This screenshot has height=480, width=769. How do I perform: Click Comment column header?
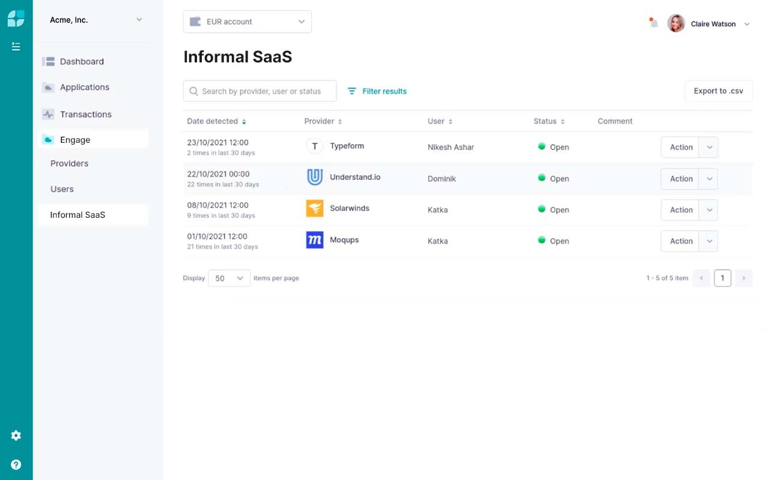click(615, 121)
